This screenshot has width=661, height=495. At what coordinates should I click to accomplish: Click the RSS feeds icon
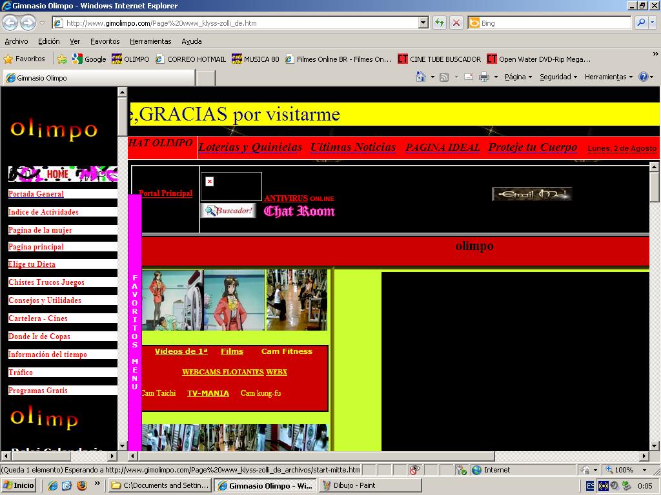coord(444,77)
